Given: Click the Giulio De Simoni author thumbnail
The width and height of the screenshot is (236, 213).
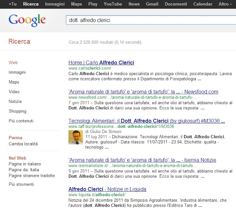Looking at the screenshot, I should coord(76,137).
